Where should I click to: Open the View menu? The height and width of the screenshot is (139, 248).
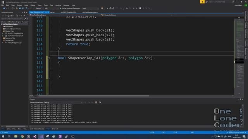click(13, 5)
